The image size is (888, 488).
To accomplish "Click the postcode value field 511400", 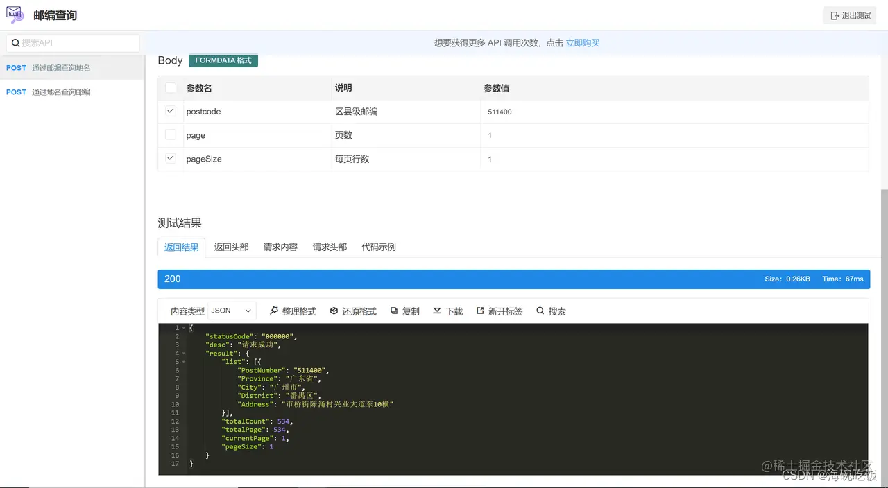I will [x=674, y=112].
